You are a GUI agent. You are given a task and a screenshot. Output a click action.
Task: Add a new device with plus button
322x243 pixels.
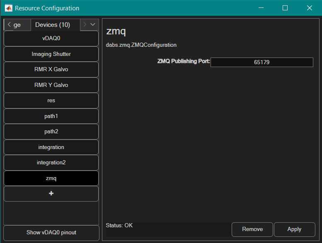click(x=51, y=194)
